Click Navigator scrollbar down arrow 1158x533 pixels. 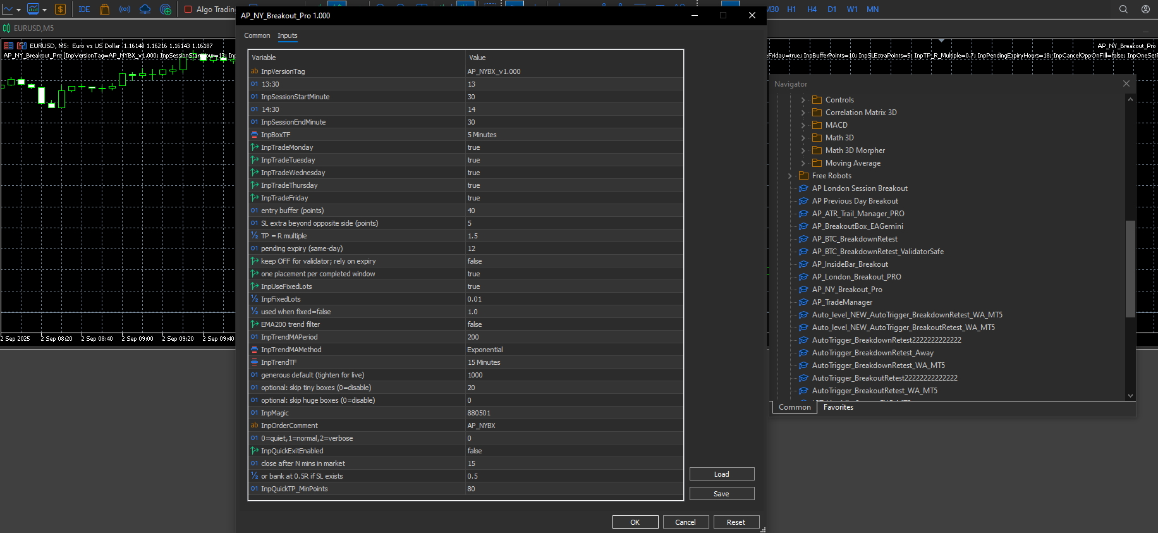point(1130,396)
